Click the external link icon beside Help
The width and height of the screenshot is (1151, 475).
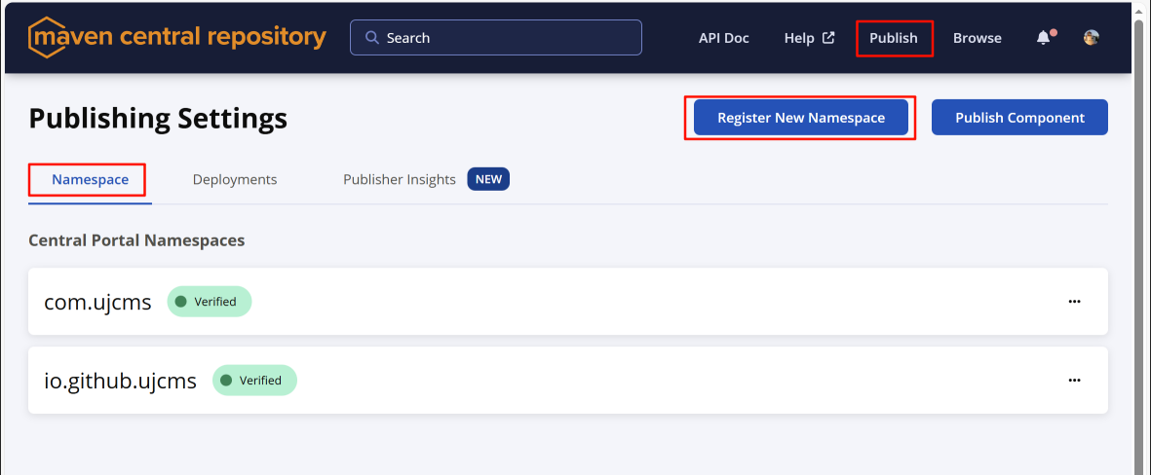828,38
